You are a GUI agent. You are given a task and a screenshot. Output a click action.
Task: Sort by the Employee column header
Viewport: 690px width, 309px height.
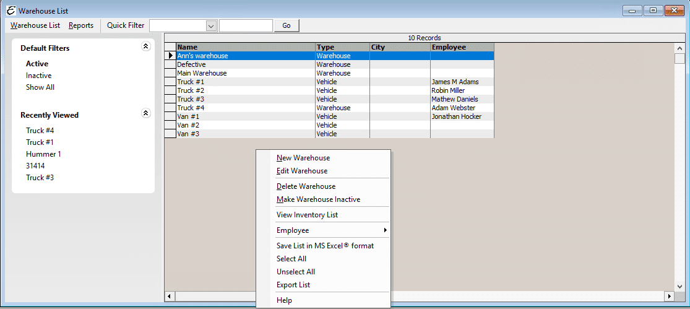[462, 47]
